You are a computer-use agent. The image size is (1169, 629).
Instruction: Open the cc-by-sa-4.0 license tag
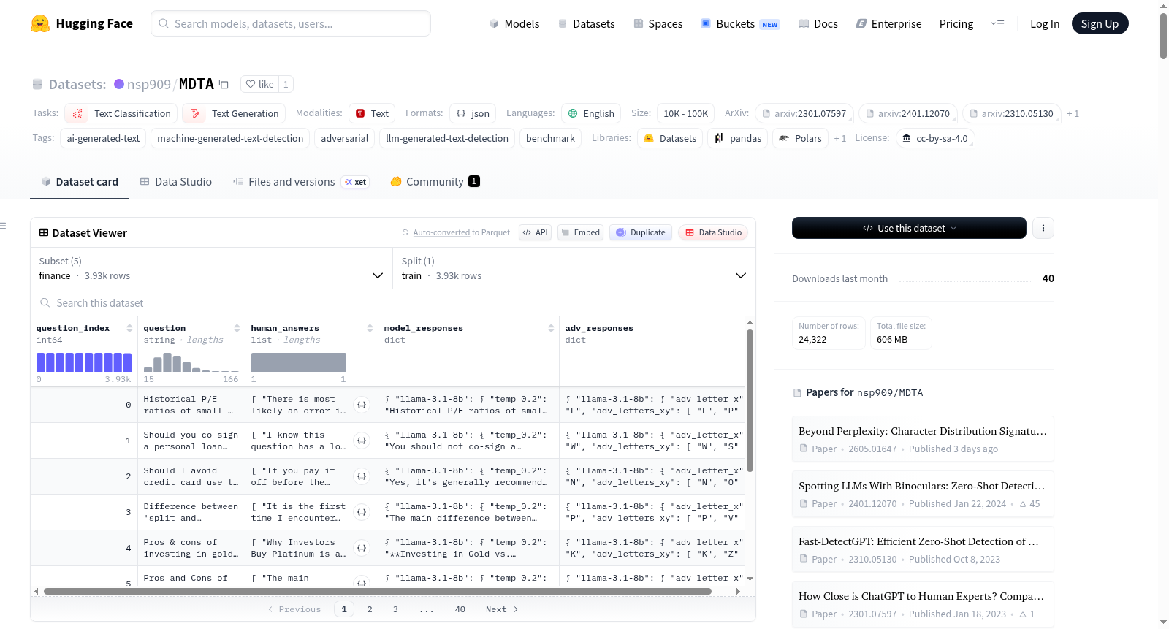point(935,138)
